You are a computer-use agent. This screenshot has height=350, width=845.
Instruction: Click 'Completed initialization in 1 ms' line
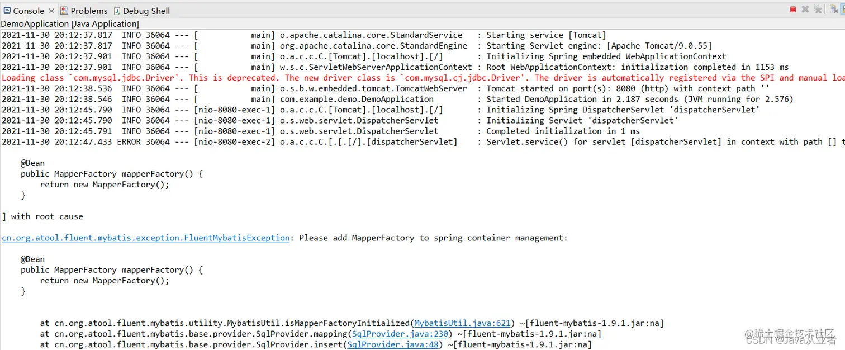pos(321,131)
